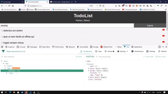Open the Redux devtools tab
This screenshot has height=94, width=168.
(118, 47)
